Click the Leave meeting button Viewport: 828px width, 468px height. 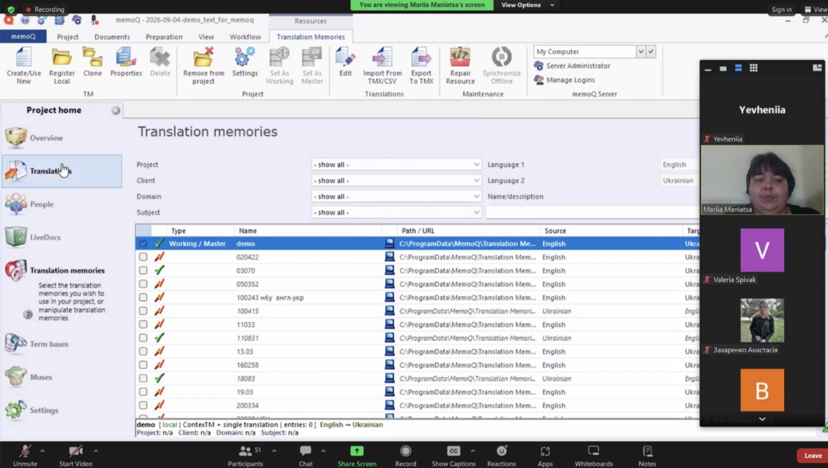click(x=812, y=456)
